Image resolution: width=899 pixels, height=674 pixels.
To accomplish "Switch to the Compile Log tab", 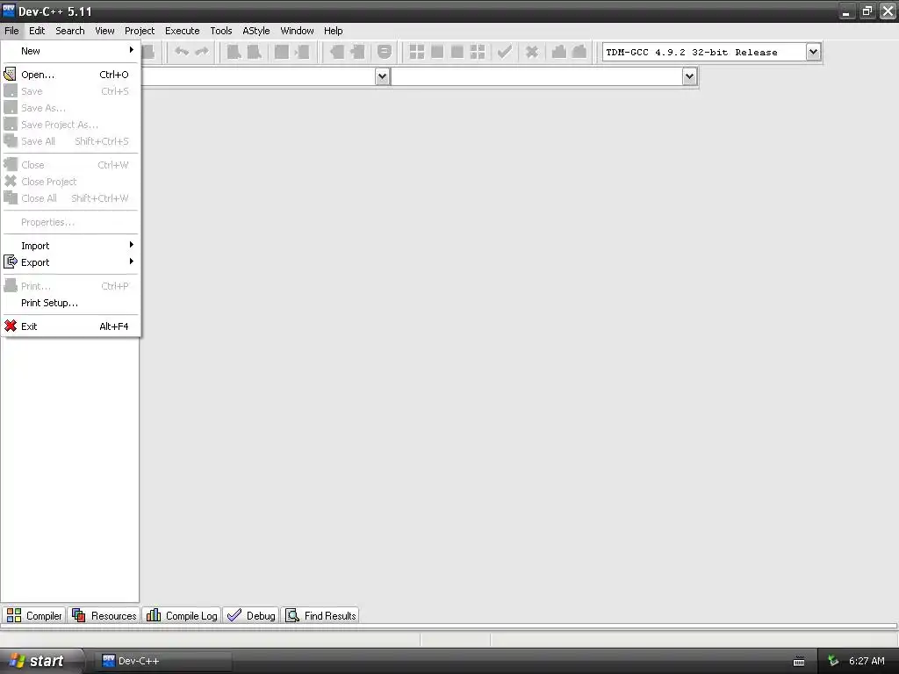I will click(x=182, y=615).
